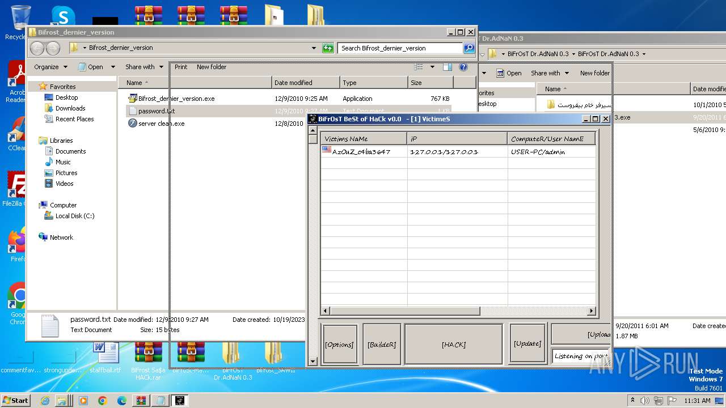Open Share with in Dr.AdNaN window
Viewport: 726px width, 408px height.
(550, 73)
